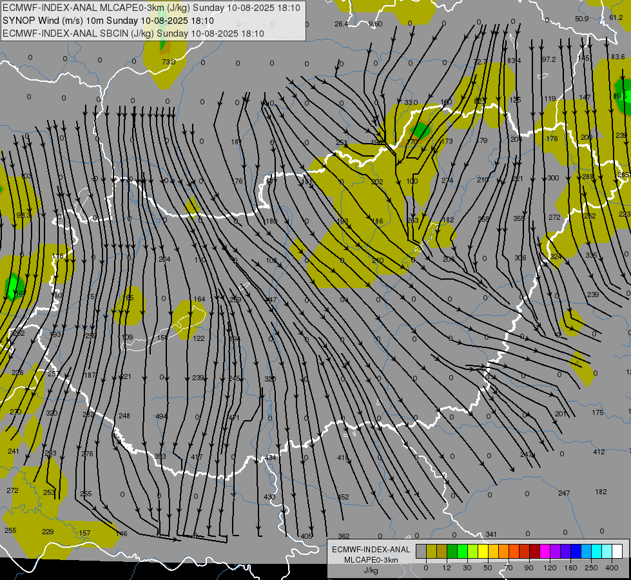Click the MLCAPE0-3km label in the legend
This screenshot has width=631, height=580.
coord(371,560)
